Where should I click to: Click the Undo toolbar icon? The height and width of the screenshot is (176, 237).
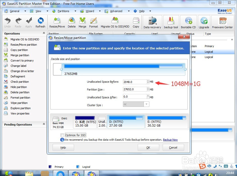(x=7, y=22)
